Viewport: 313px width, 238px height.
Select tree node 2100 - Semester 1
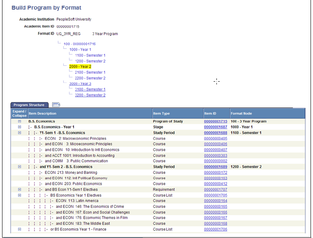pos(90,72)
